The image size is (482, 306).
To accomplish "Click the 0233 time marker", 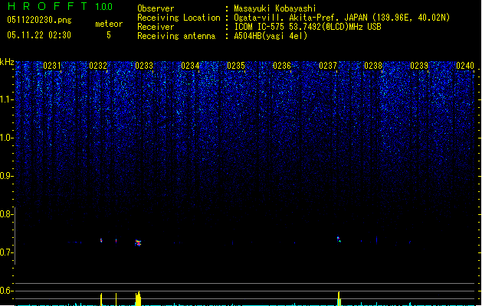I will pyautogui.click(x=144, y=66).
